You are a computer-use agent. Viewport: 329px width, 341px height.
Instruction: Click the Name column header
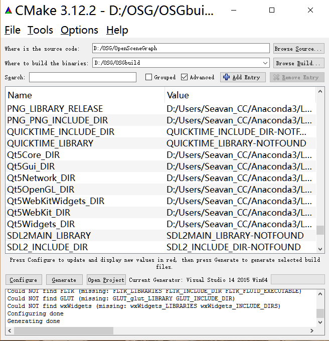(85, 95)
